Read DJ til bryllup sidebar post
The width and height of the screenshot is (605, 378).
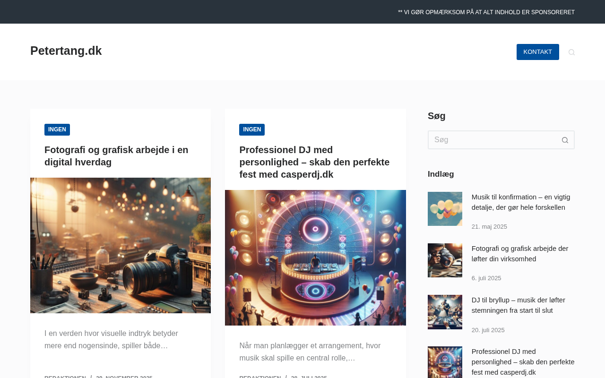click(518, 305)
